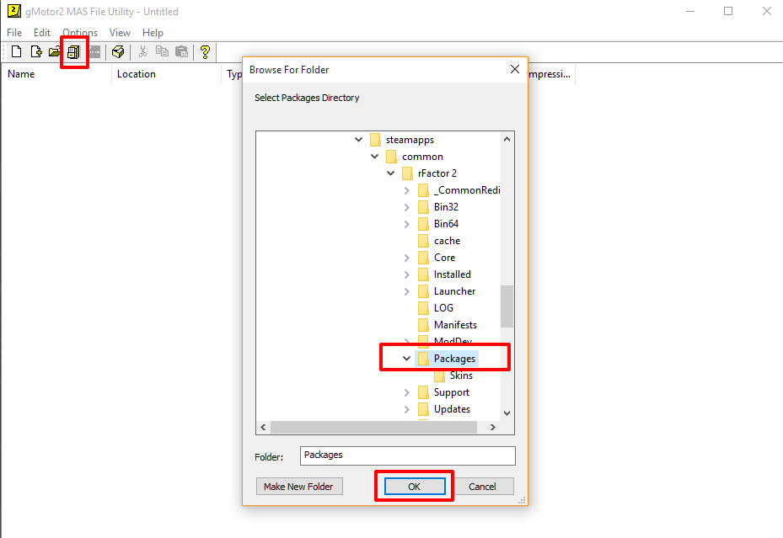
Task: Select the Skins subfolder
Action: (461, 376)
